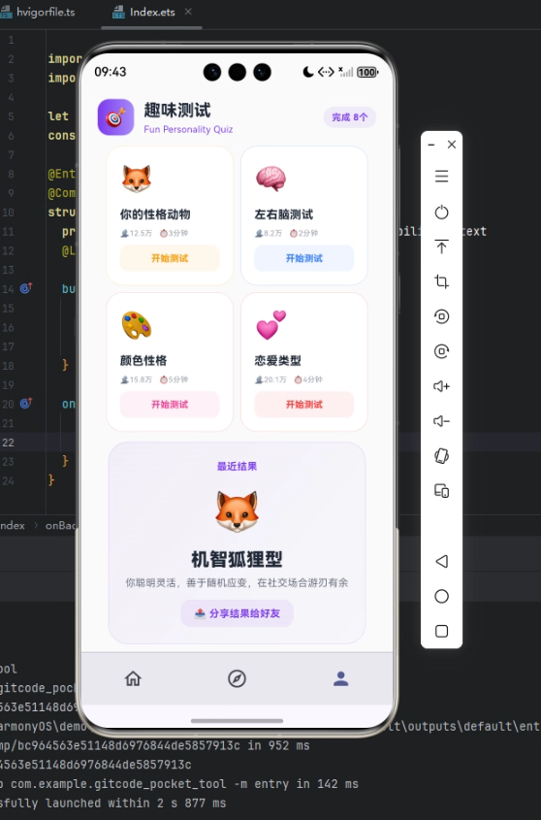Tap the 恋爱类型 card title
The height and width of the screenshot is (820, 541).
click(x=278, y=360)
